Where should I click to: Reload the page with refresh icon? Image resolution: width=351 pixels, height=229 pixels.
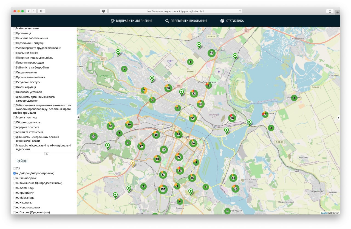click(x=240, y=11)
